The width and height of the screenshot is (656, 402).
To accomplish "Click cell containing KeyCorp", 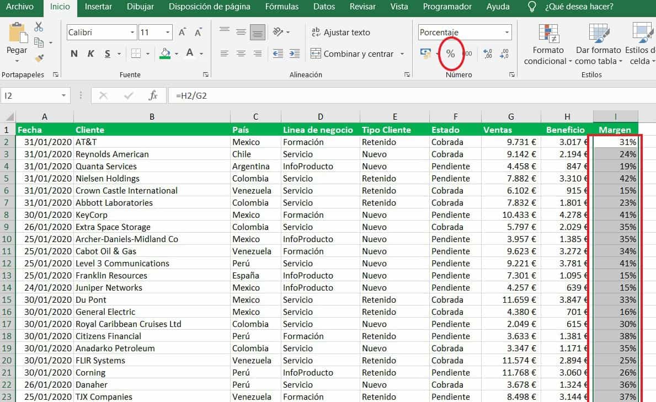I will click(x=152, y=215).
